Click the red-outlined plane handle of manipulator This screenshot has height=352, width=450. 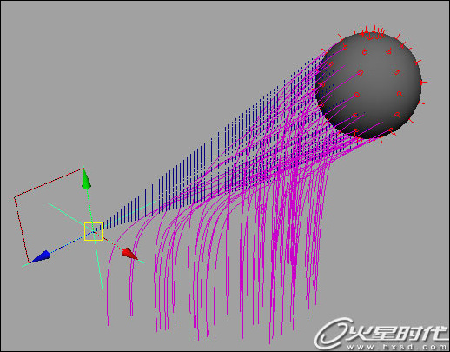coord(50,216)
